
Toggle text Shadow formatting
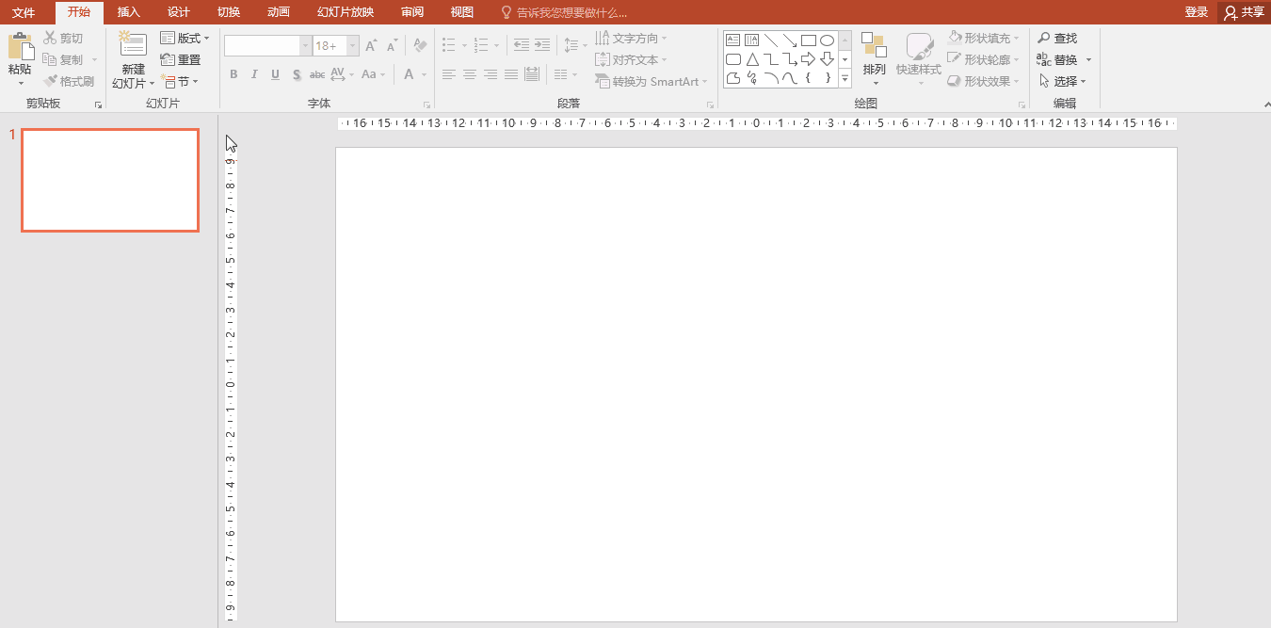[297, 74]
